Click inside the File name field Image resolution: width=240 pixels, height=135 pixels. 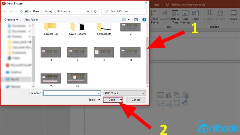coord(71,93)
